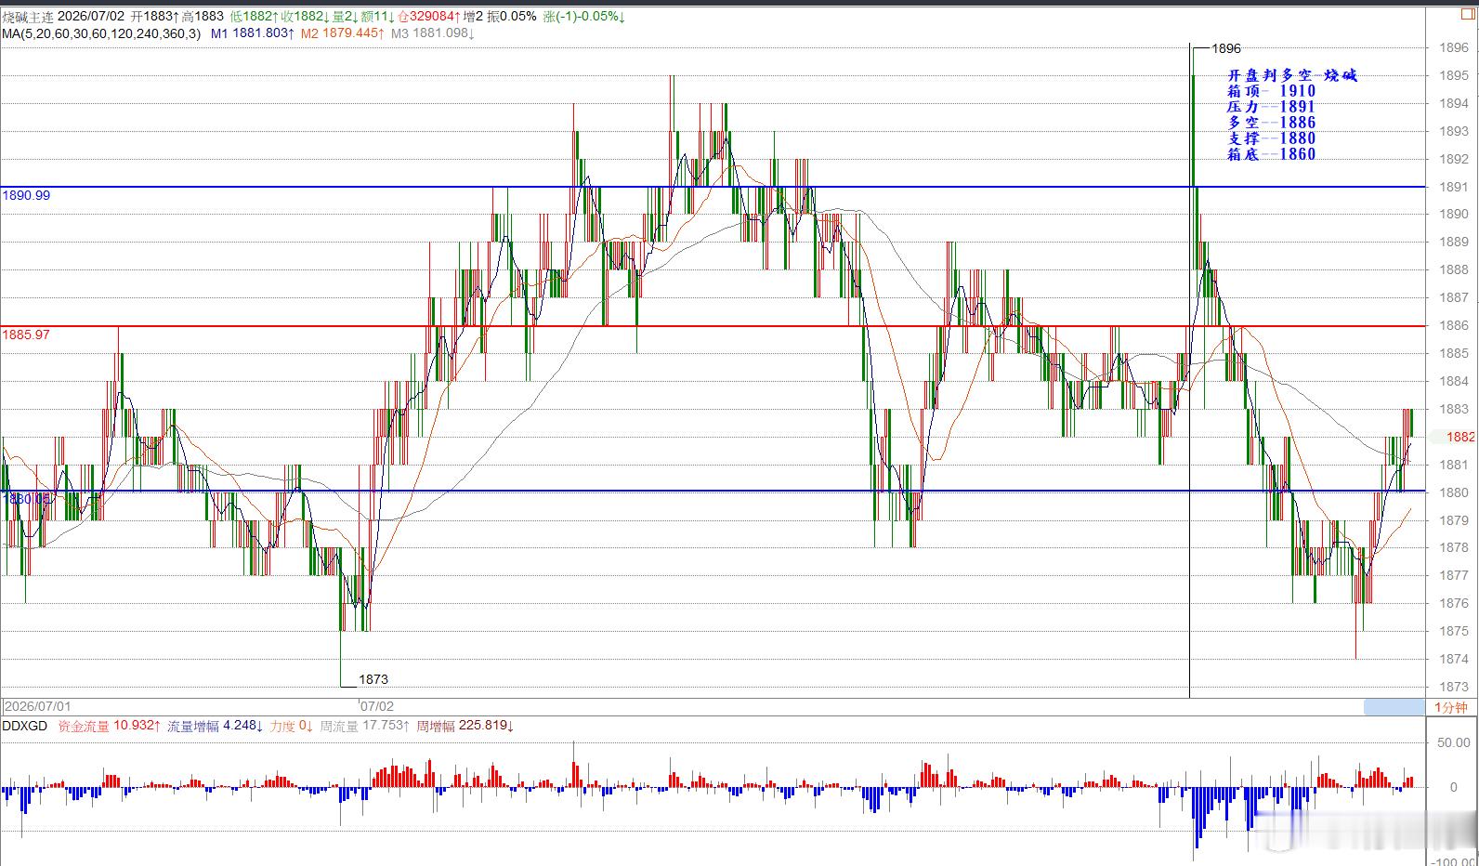Click the 1896 high price annotation
The height and width of the screenshot is (866, 1479).
pos(1226,48)
